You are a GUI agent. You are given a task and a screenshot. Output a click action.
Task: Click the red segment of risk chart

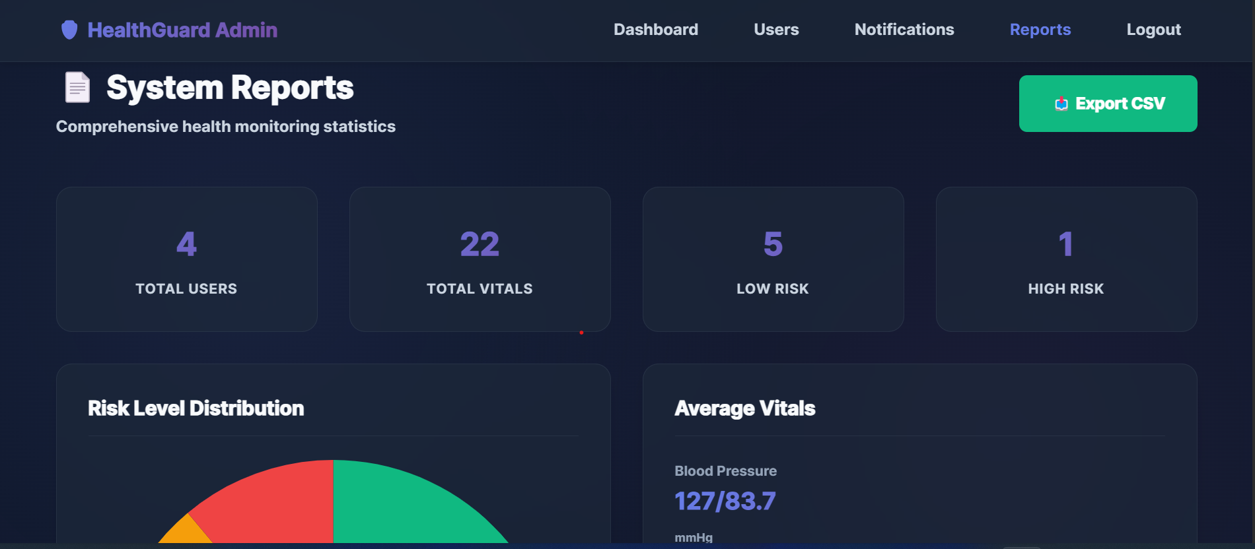(x=277, y=505)
